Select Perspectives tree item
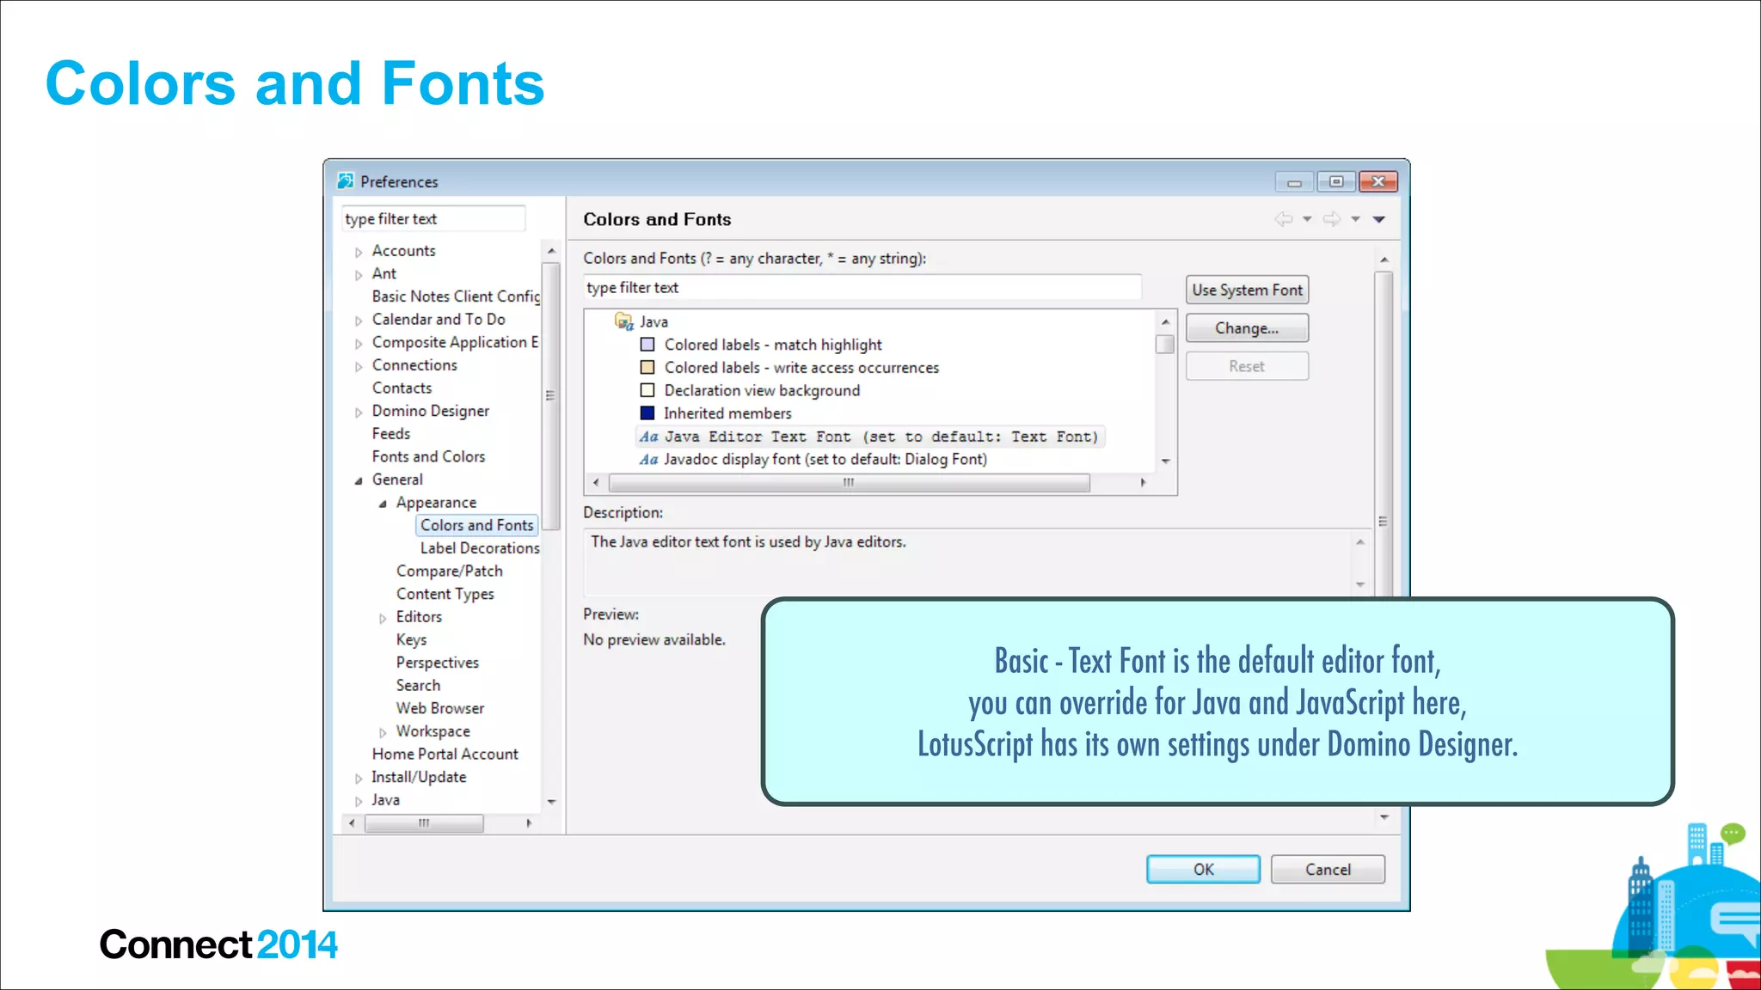Viewport: 1761px width, 990px height. coord(437,663)
